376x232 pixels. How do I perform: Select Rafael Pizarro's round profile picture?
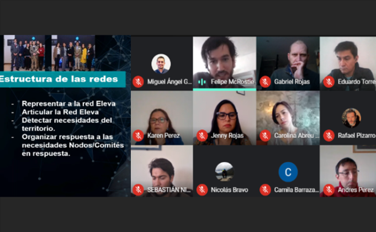pyautogui.click(x=351, y=118)
